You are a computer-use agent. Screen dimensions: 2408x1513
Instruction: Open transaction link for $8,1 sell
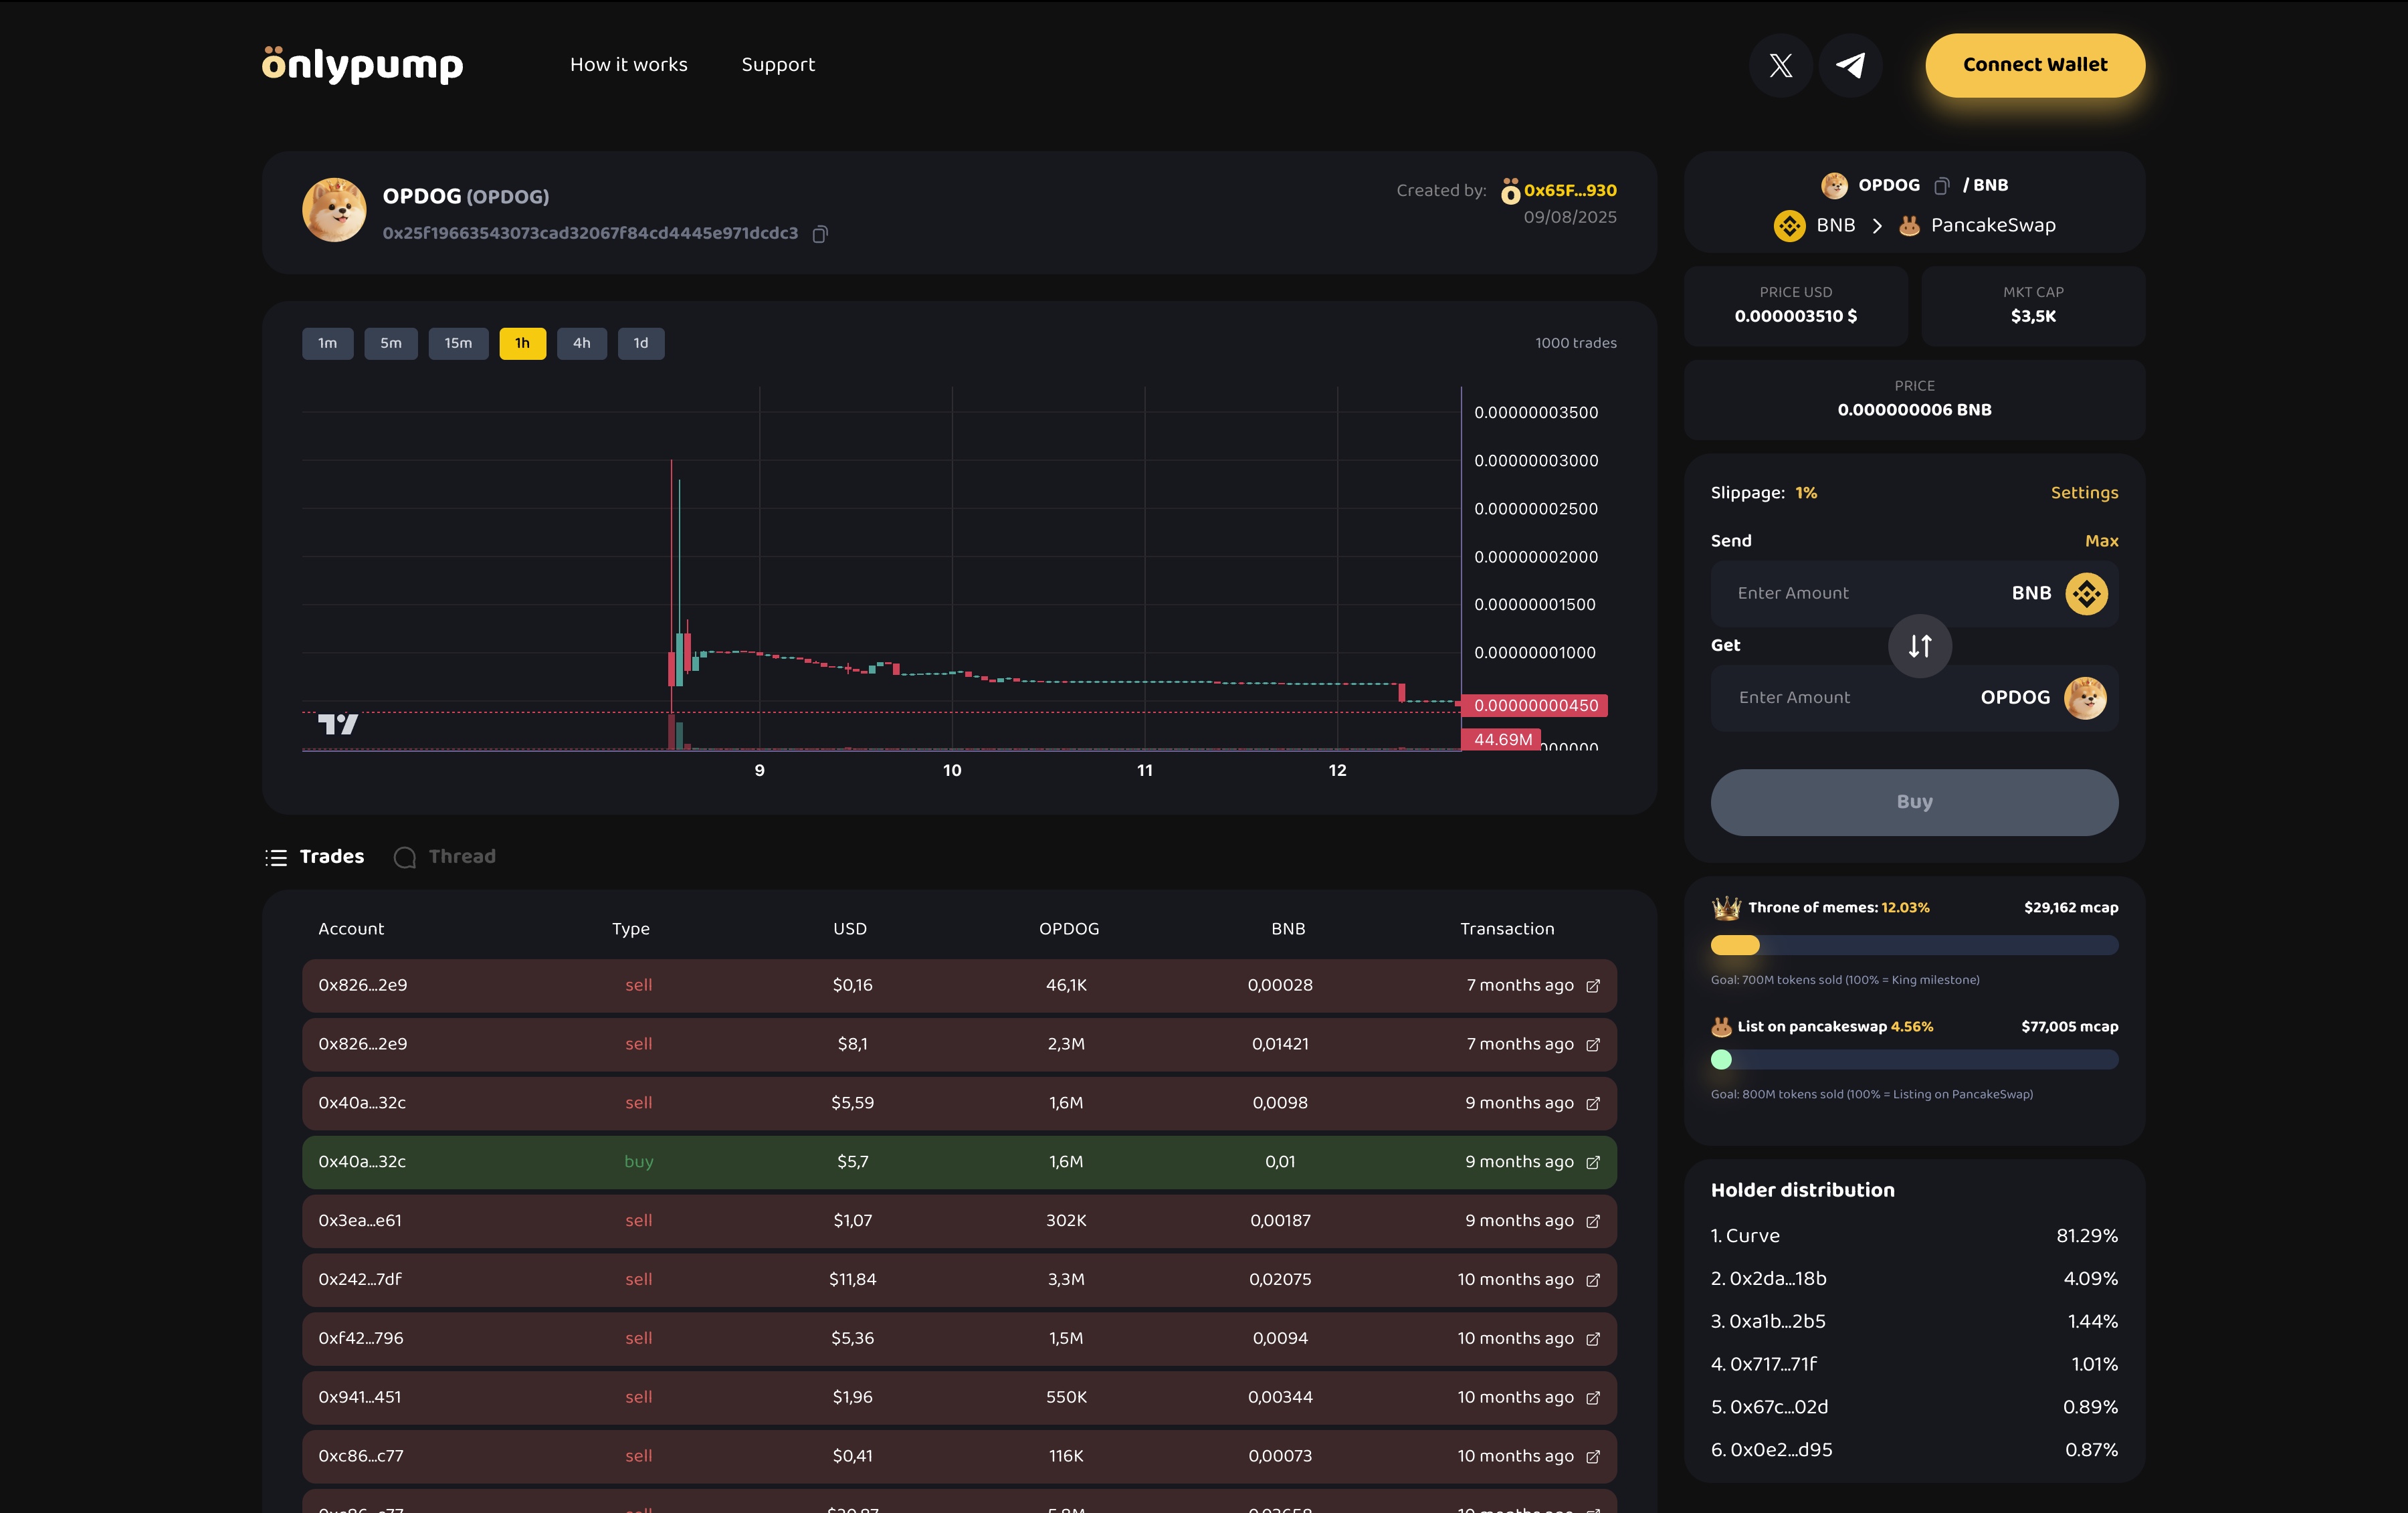1593,1045
